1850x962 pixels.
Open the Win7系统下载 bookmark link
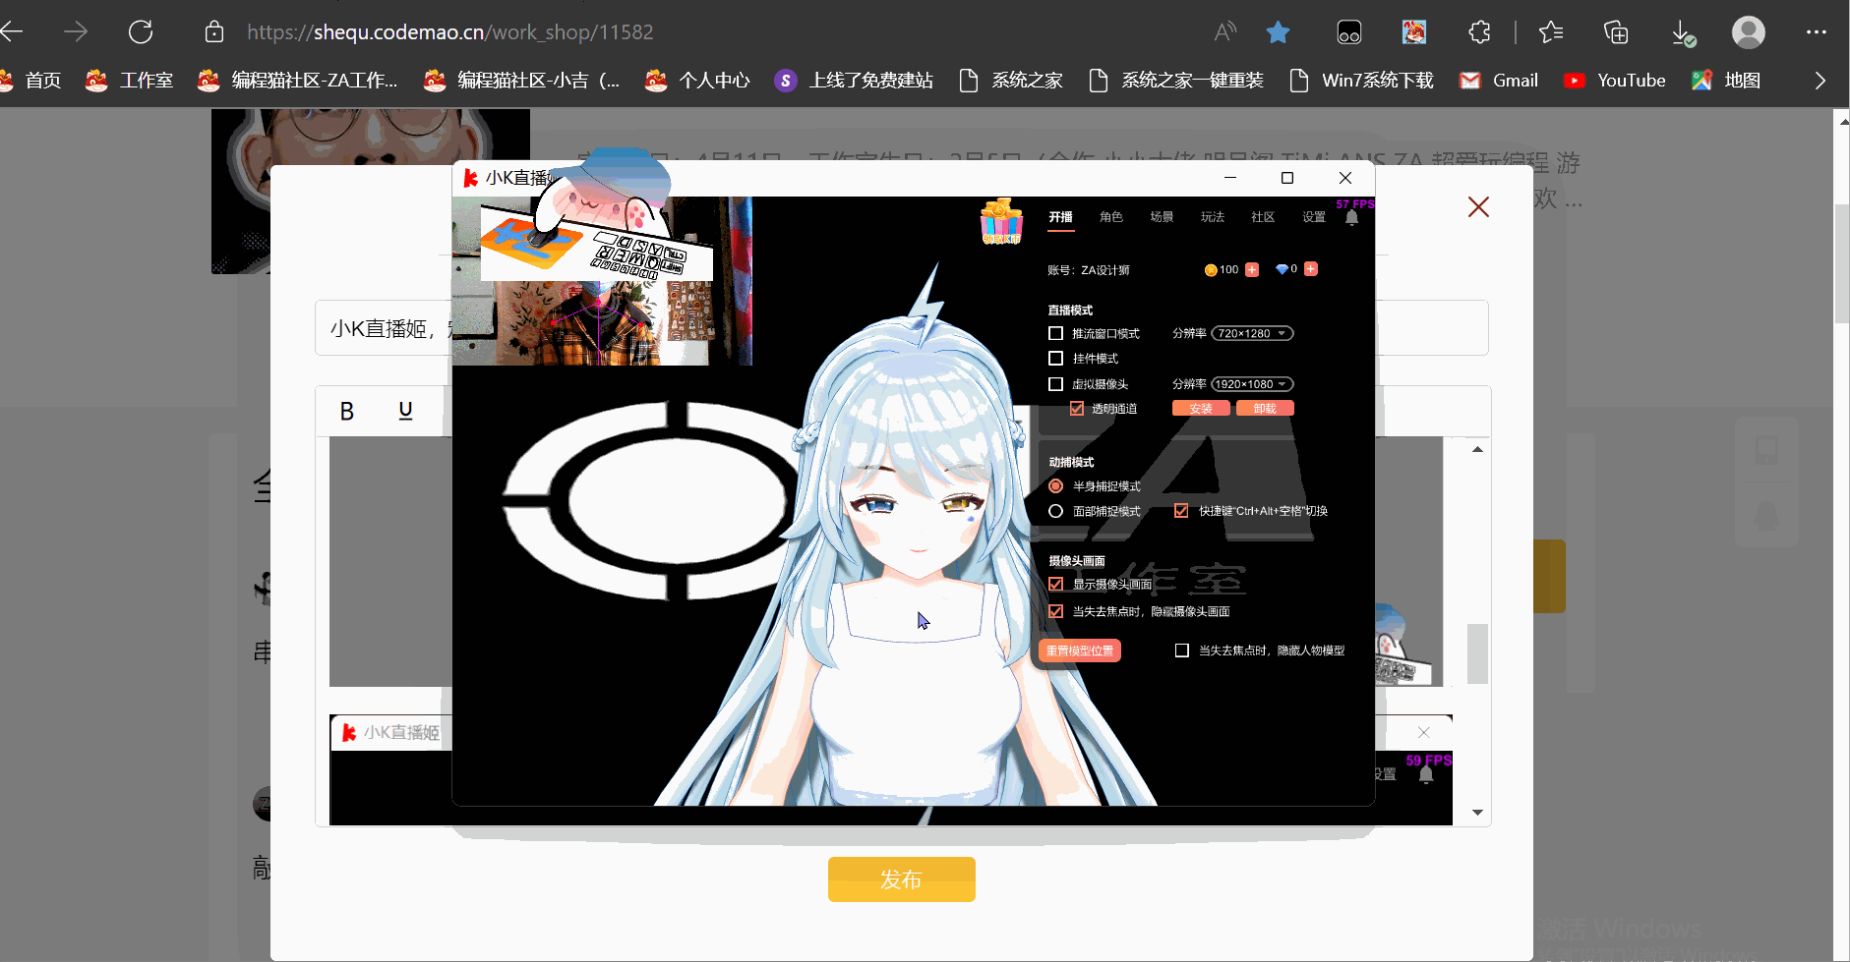(x=1361, y=81)
